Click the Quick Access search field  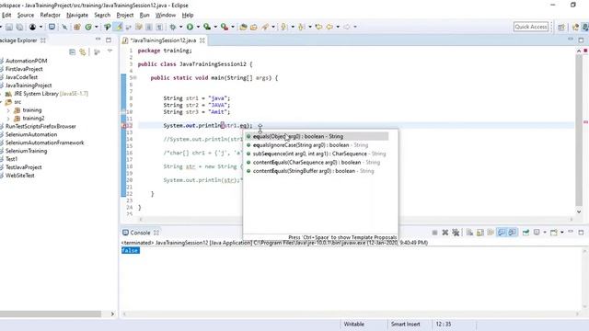(x=531, y=27)
